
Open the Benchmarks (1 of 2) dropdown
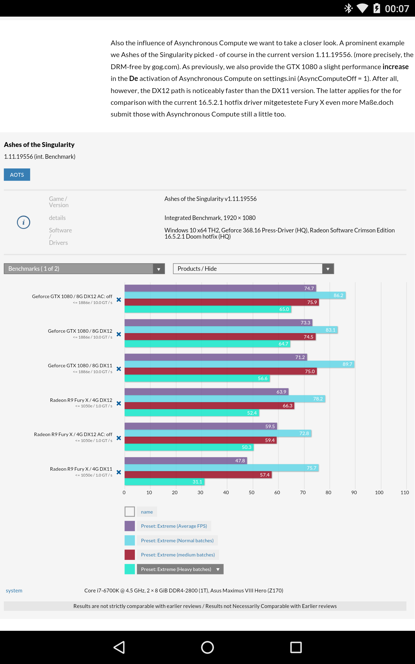(84, 269)
